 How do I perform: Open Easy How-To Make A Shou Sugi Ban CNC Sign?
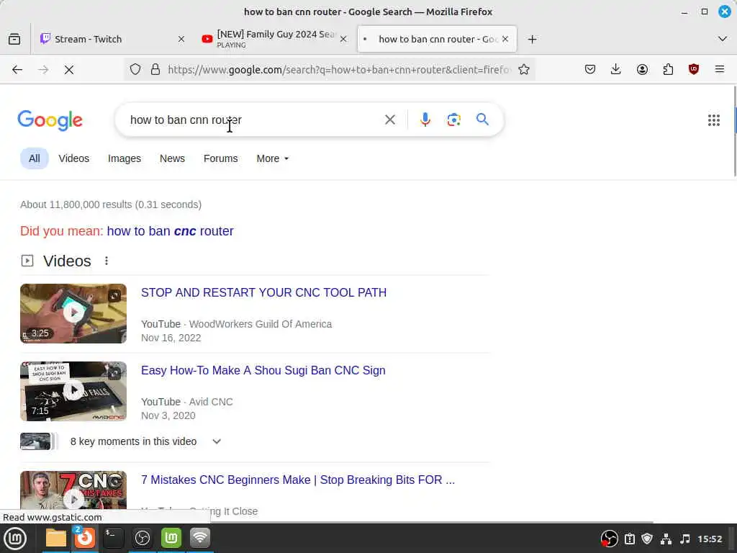click(263, 371)
